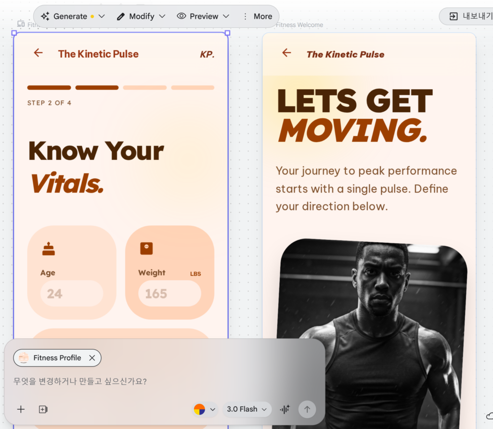Expand the Generate dropdown chevron
This screenshot has height=429, width=493.
(x=102, y=16)
